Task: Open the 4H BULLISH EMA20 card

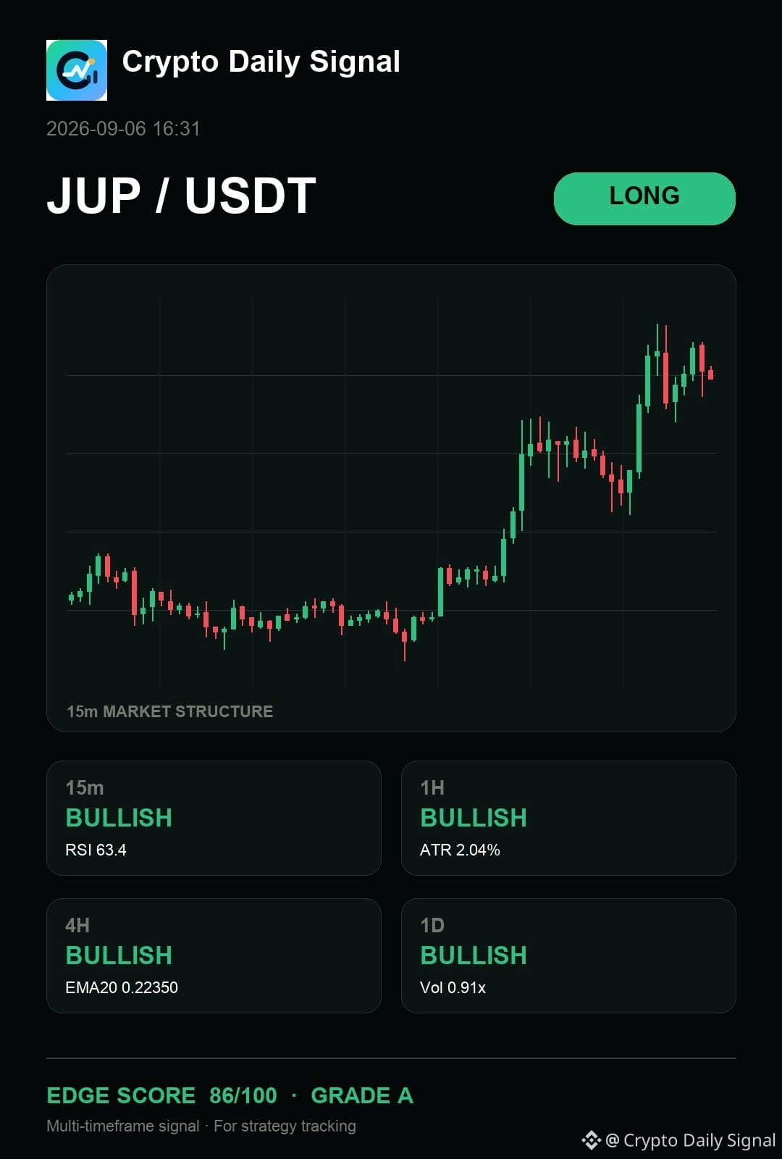Action: coord(214,955)
